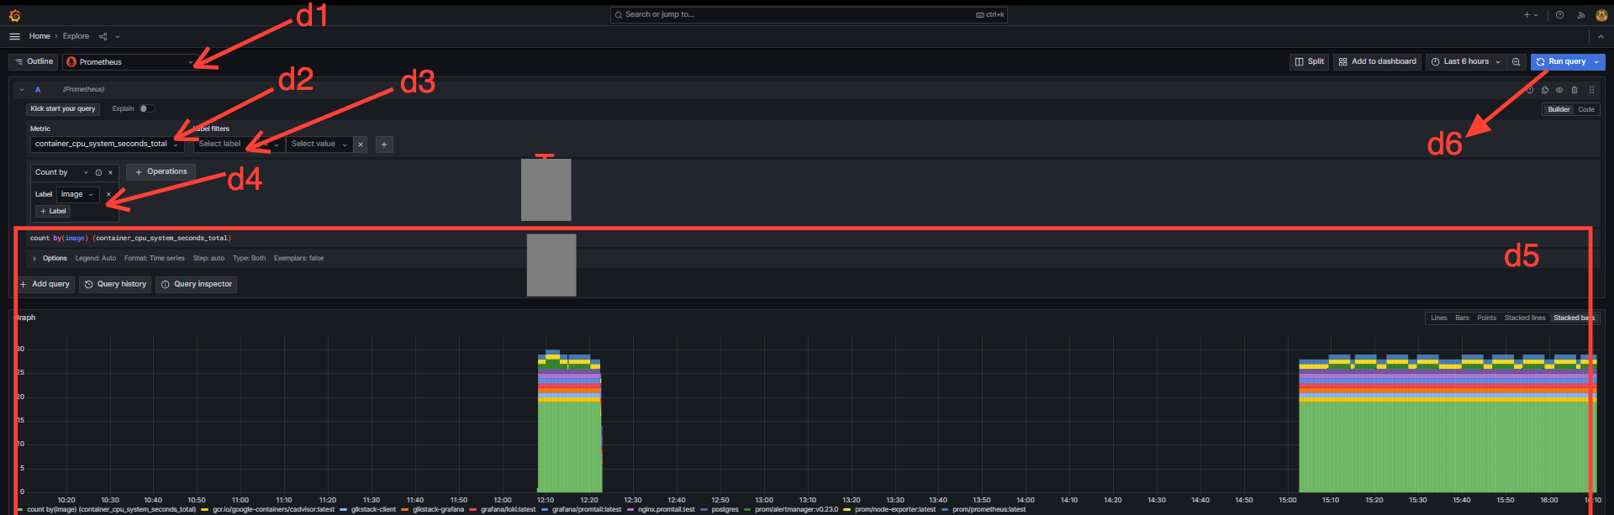Hide query A using eye icon

[x=1559, y=90]
